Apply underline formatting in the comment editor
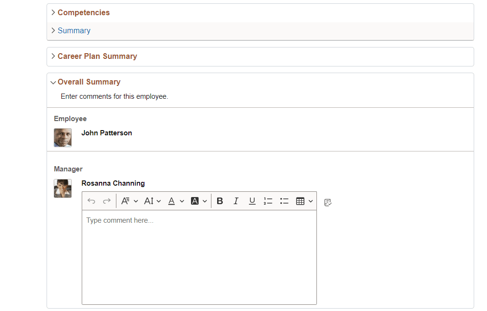This screenshot has height=311, width=487. click(x=252, y=201)
